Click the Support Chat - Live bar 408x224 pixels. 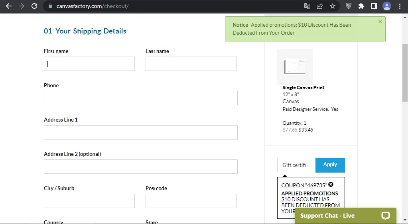pos(345,216)
